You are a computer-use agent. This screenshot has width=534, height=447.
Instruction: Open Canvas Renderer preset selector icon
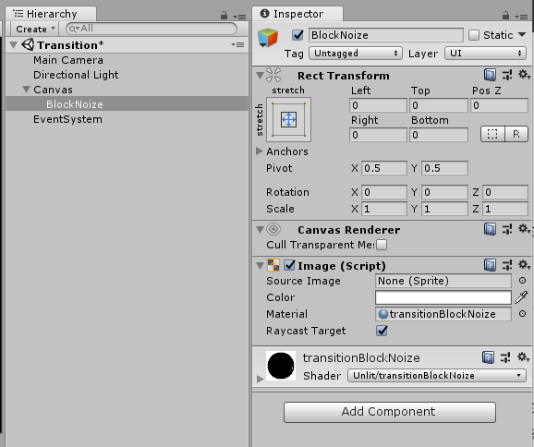pos(507,229)
